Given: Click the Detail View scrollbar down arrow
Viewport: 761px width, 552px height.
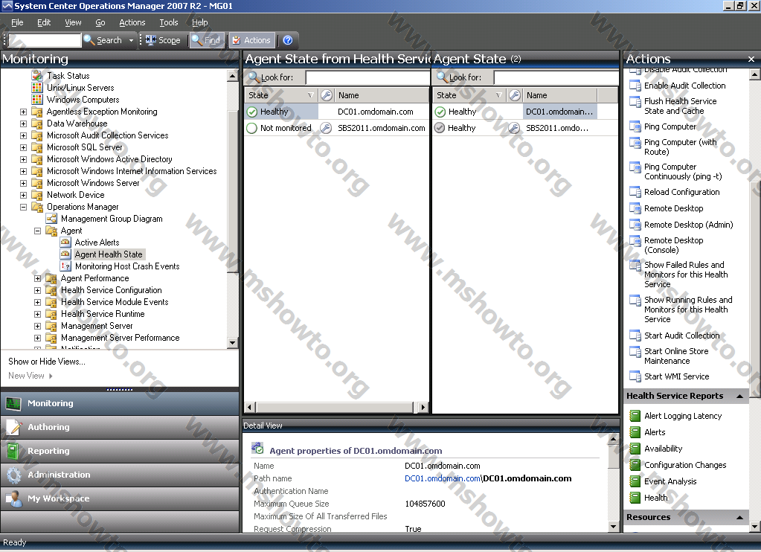Looking at the screenshot, I should click(x=614, y=526).
